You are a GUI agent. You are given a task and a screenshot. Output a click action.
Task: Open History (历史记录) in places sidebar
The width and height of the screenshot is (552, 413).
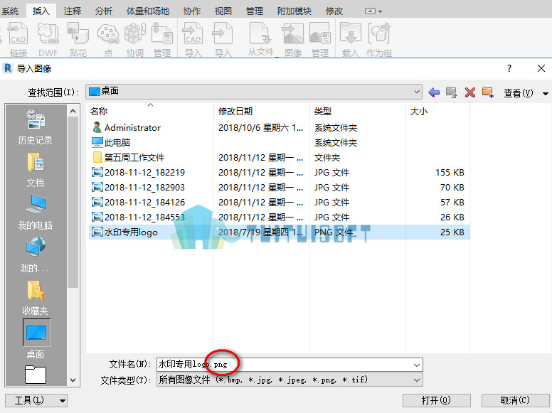(x=35, y=127)
